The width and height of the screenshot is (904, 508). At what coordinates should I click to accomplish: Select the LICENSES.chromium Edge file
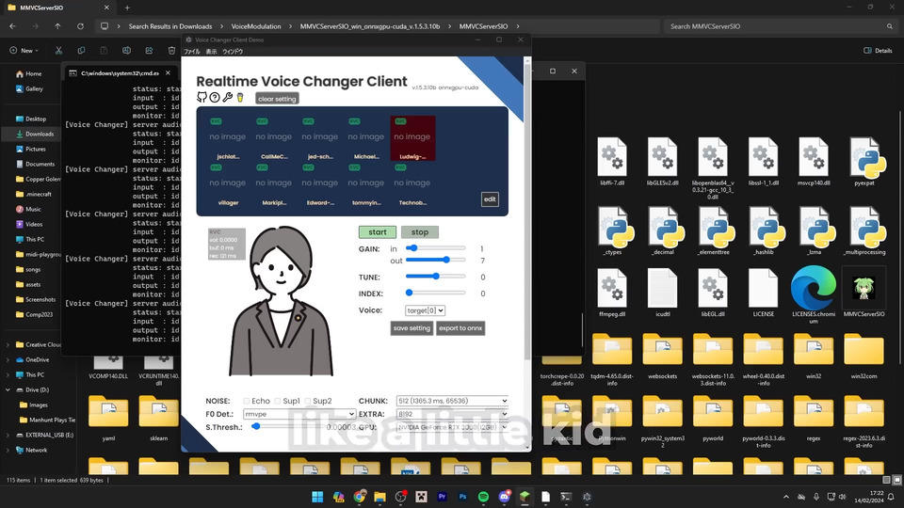[x=814, y=294]
